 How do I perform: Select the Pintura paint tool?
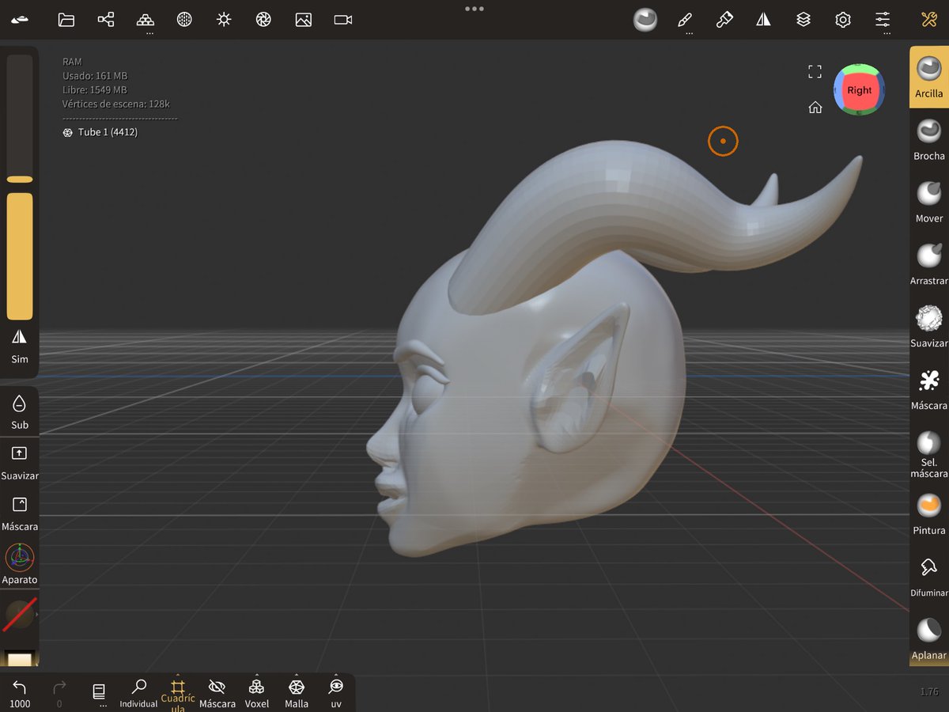point(929,514)
